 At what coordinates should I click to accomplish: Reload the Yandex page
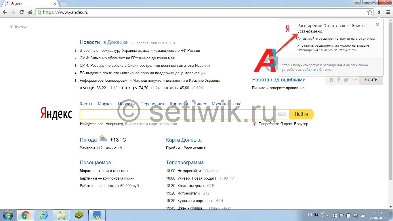click(22, 12)
